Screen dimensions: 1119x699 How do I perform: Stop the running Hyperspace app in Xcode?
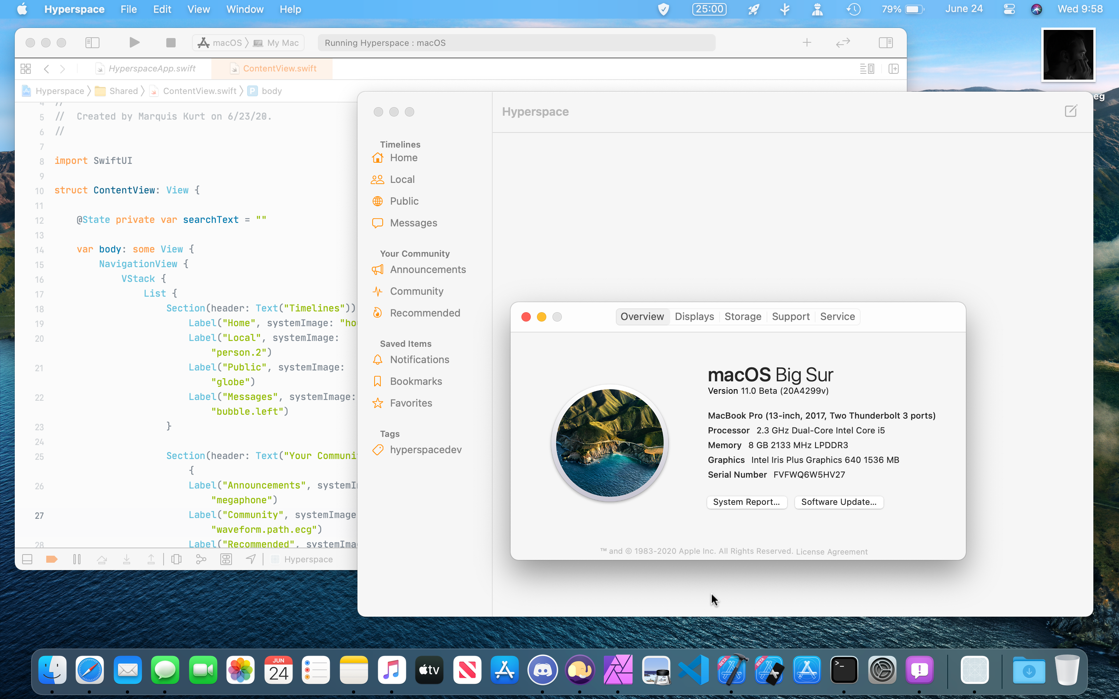[x=171, y=43]
